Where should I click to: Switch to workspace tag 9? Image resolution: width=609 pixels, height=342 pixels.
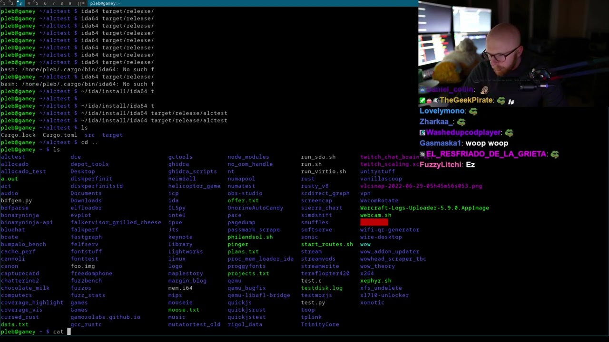pos(70,3)
